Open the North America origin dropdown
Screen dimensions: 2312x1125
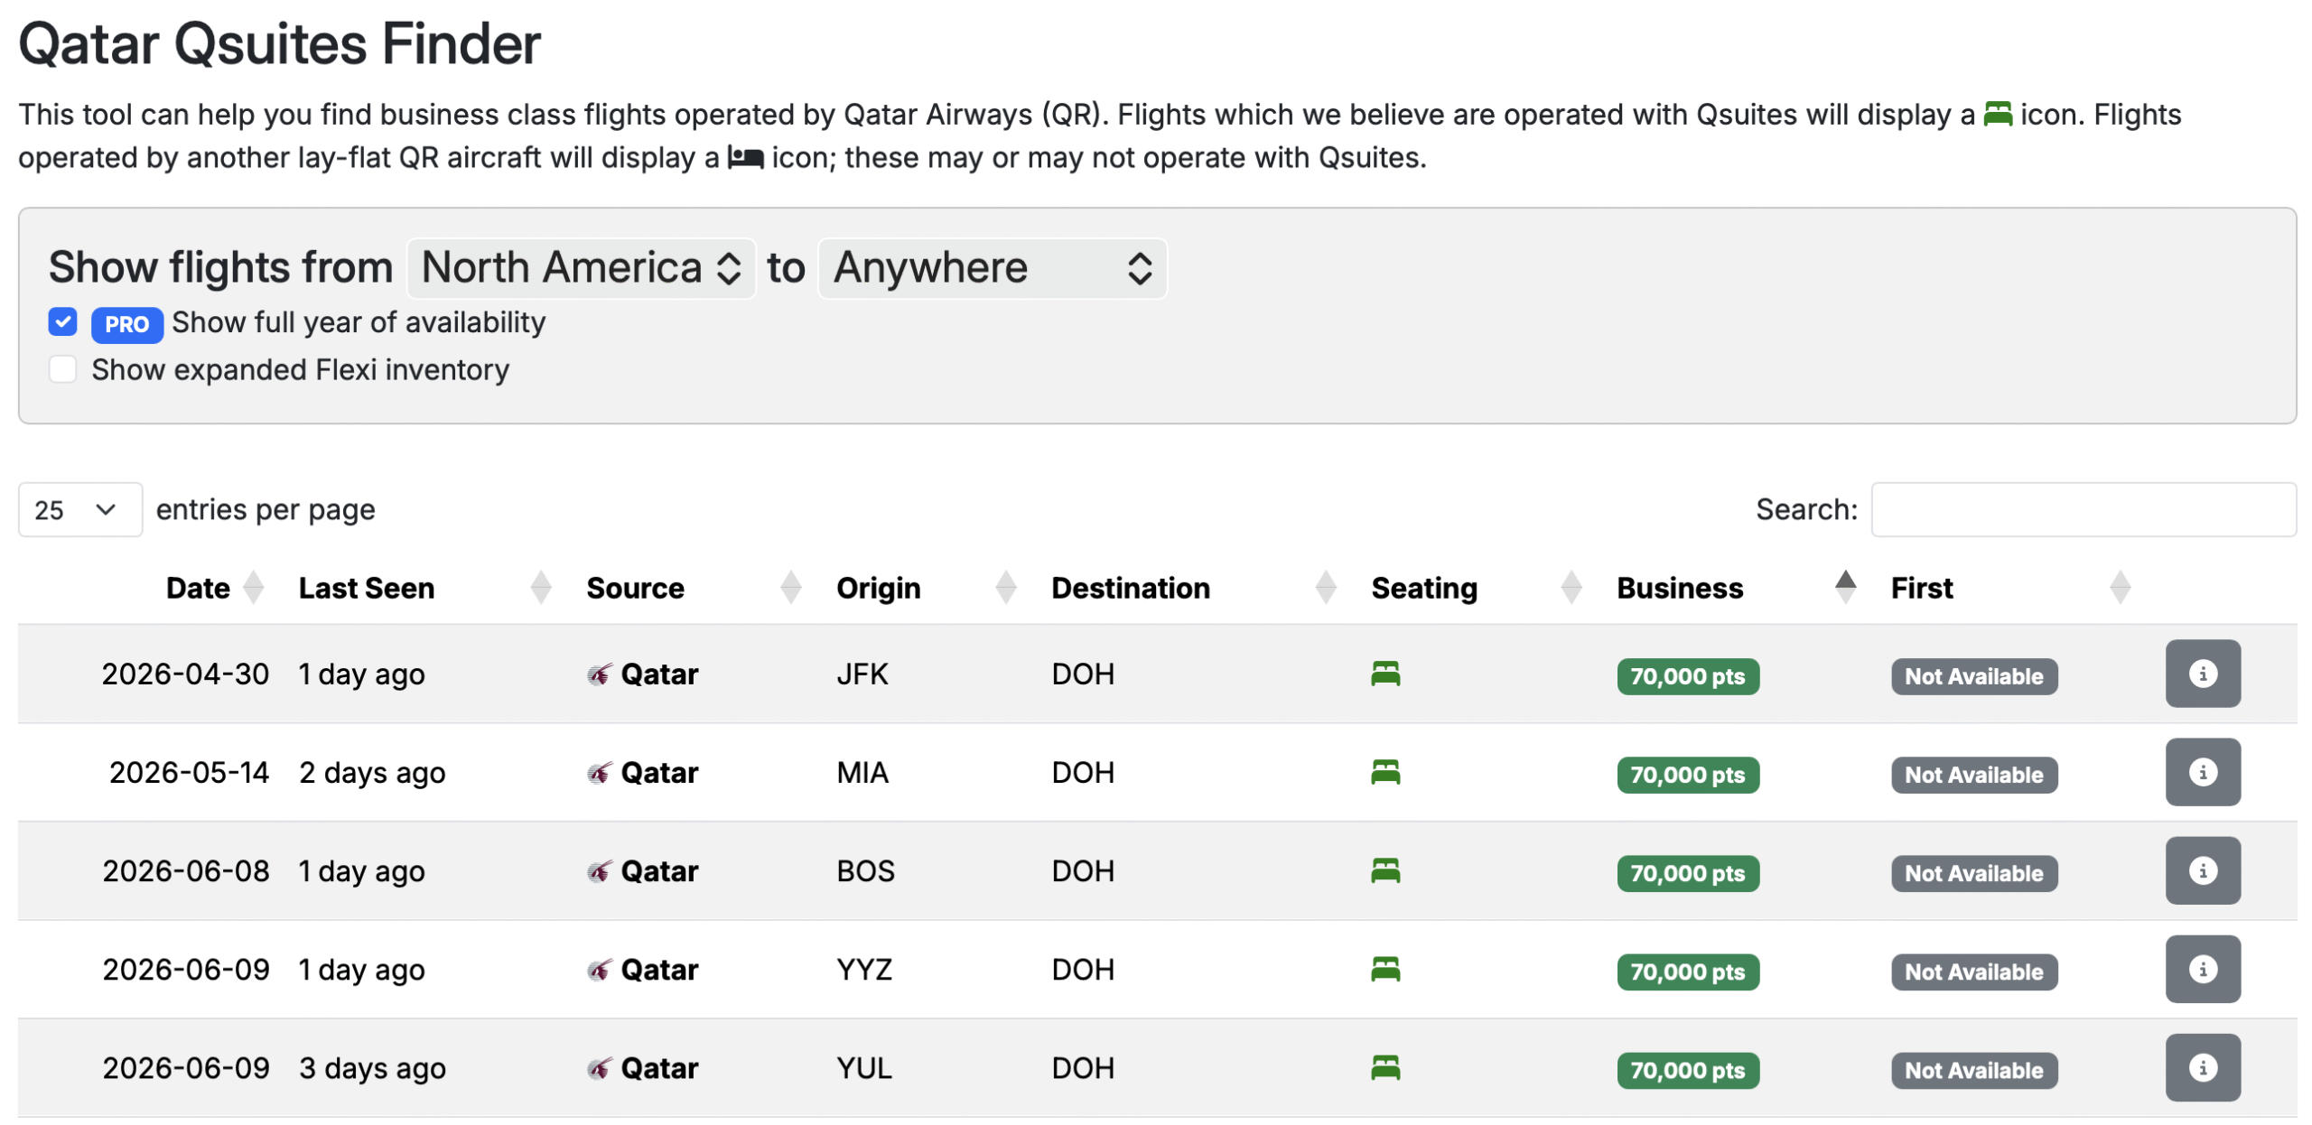pos(580,268)
